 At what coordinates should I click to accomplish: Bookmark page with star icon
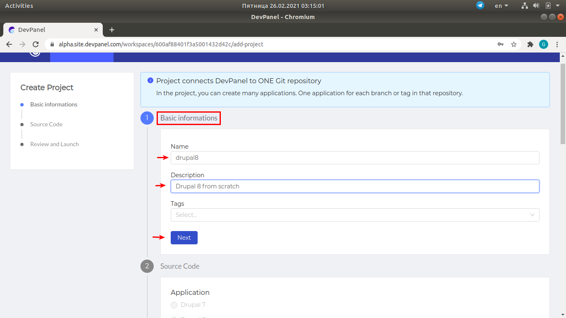coord(514,44)
